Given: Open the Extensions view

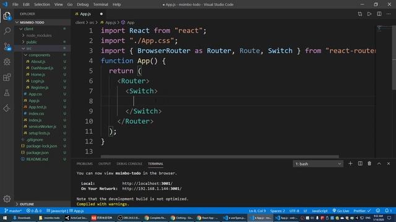Looking at the screenshot, I should click(7, 77).
